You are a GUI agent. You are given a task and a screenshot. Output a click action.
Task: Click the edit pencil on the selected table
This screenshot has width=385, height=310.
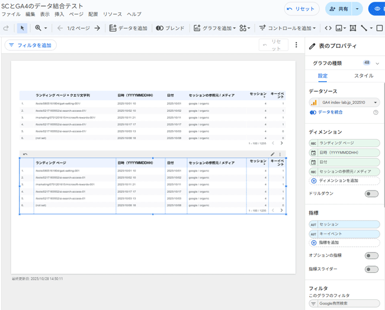click(x=272, y=154)
